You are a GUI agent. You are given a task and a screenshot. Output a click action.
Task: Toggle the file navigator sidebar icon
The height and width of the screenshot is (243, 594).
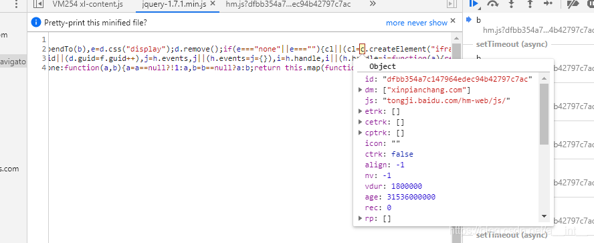(38, 4)
